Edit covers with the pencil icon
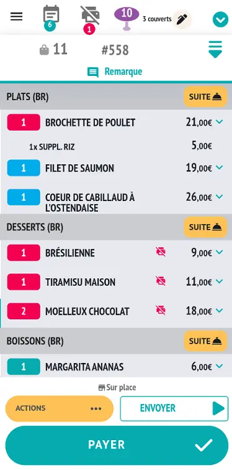Image resolution: width=232 pixels, height=470 pixels. (182, 19)
